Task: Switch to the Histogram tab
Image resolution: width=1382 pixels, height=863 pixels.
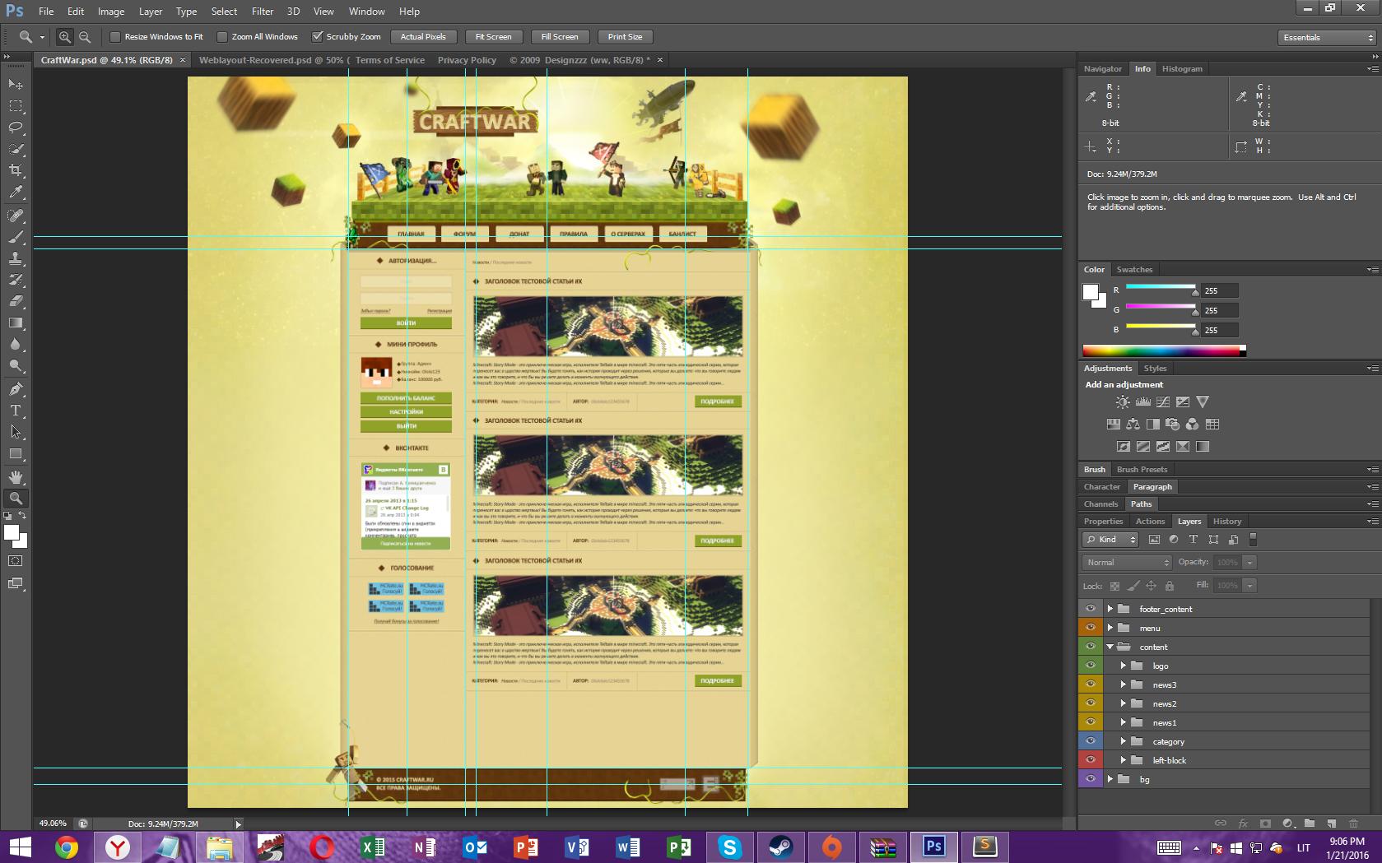Action: (1182, 69)
